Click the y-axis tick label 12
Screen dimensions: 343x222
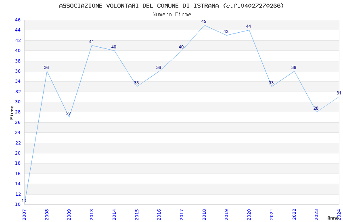coord(18,194)
